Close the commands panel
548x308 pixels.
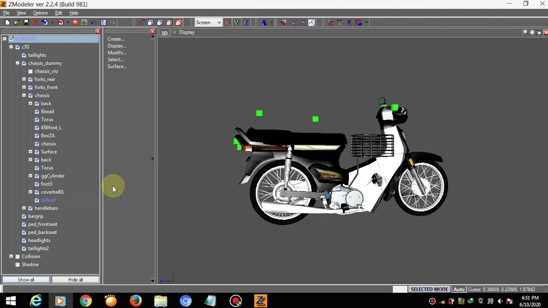[x=152, y=32]
